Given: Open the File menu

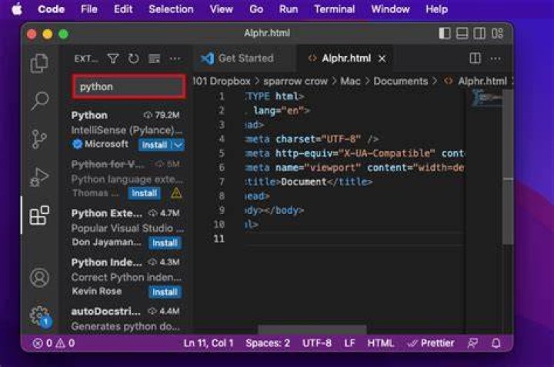Looking at the screenshot, I should pos(89,8).
